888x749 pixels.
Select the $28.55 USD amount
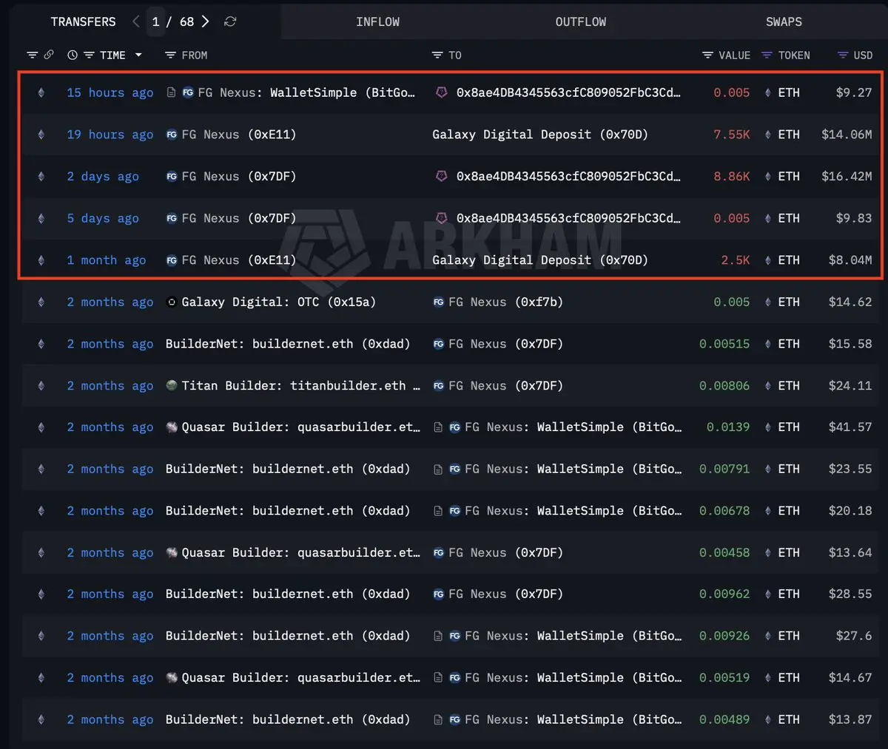click(850, 594)
